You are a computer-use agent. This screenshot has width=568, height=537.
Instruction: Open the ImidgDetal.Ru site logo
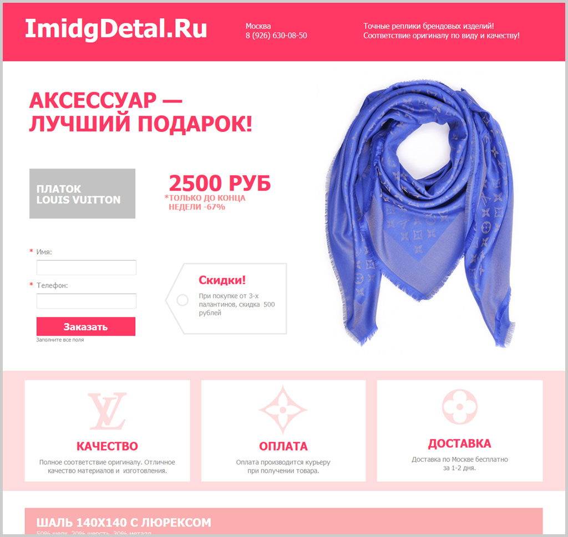(x=116, y=29)
